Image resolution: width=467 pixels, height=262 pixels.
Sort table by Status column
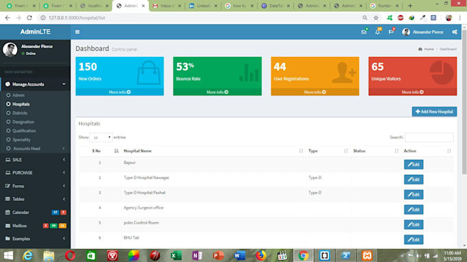(376, 151)
